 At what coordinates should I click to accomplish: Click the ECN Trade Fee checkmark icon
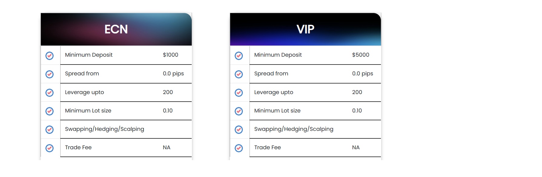tap(50, 148)
